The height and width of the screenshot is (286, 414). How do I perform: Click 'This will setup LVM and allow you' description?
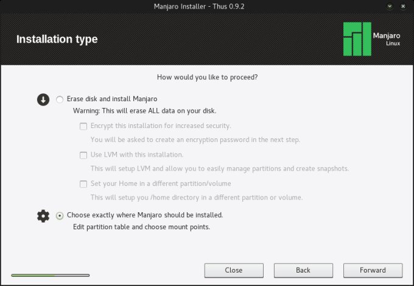coord(220,168)
